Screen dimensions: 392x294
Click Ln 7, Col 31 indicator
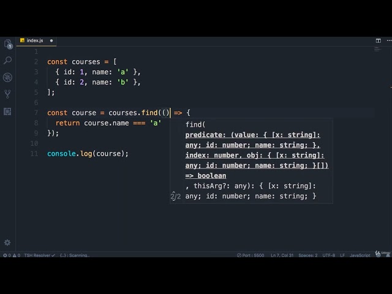(282, 255)
